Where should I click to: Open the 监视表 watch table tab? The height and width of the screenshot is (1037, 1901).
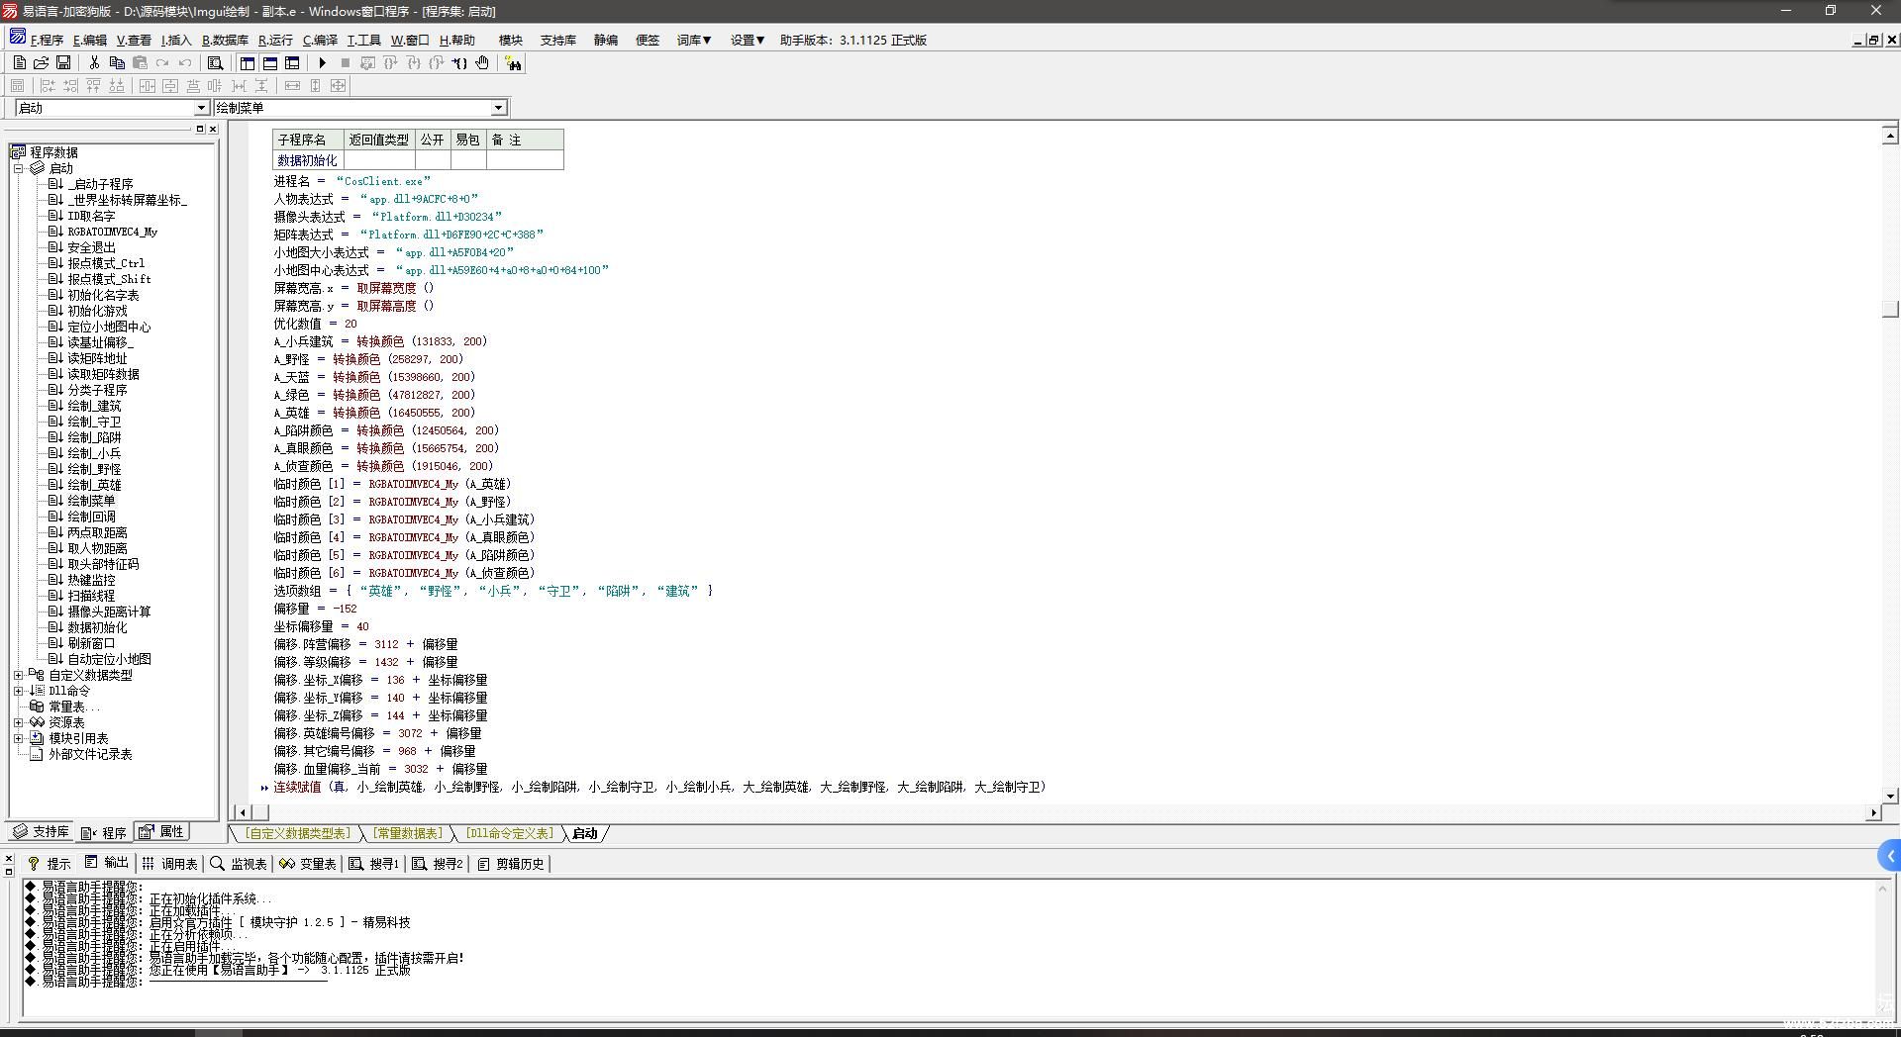(239, 864)
